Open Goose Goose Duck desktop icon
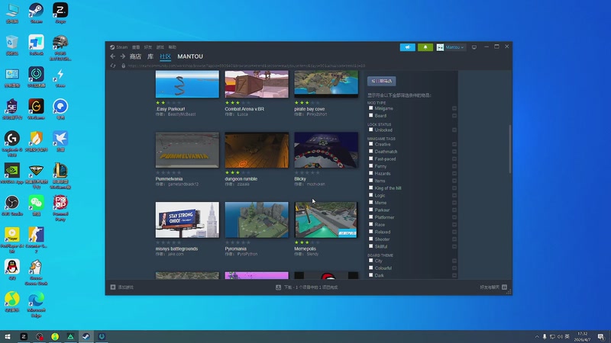This screenshot has height=343, width=611. click(x=36, y=272)
